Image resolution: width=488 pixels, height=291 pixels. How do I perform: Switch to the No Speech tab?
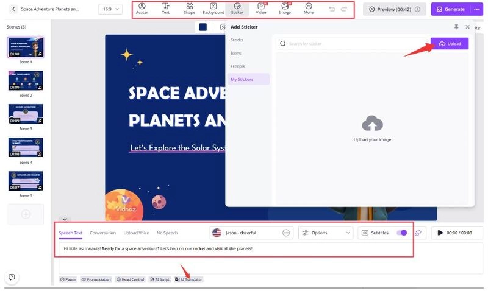pos(167,233)
